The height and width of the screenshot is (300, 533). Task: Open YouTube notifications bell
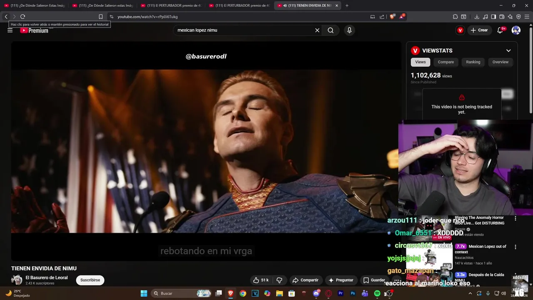[x=501, y=30]
